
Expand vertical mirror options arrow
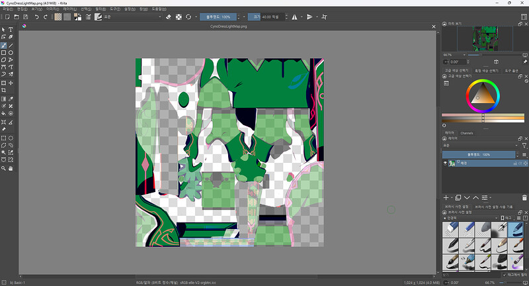[x=317, y=17]
